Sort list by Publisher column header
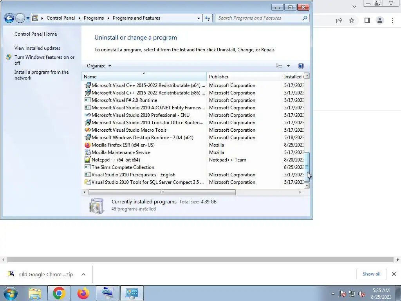 244,76
